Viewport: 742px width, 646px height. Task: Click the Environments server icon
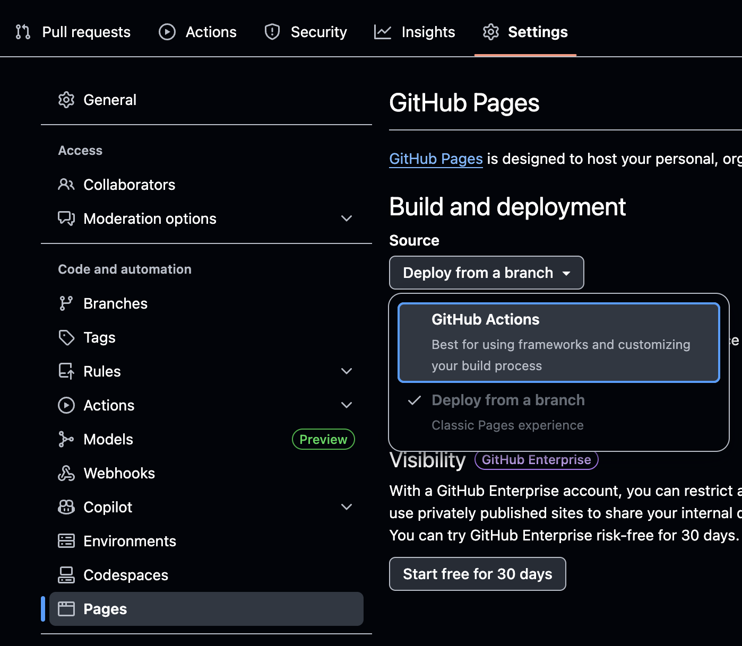[x=66, y=541]
